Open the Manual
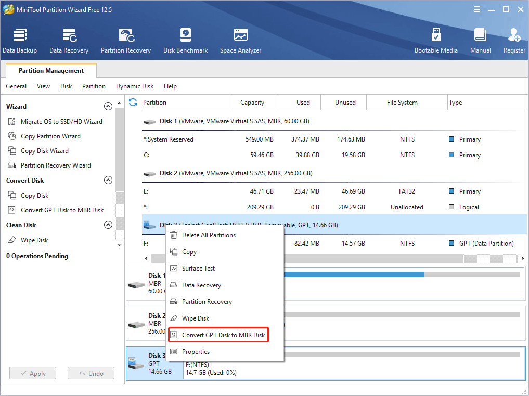This screenshot has height=396, width=529. 481,41
